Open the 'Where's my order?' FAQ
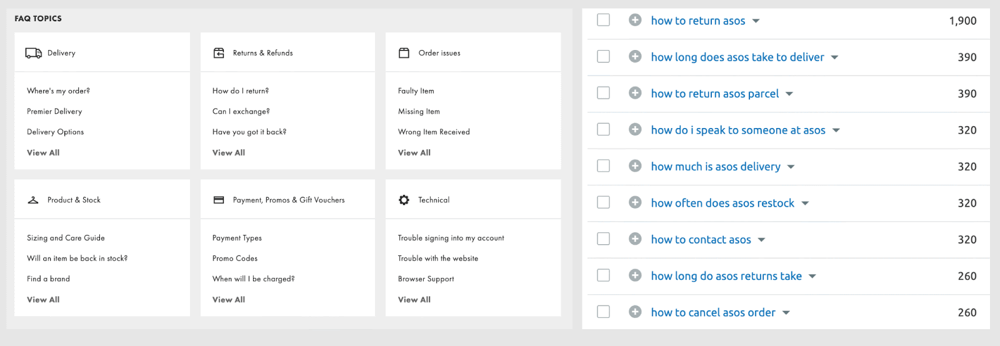Image resolution: width=1000 pixels, height=346 pixels. pyautogui.click(x=58, y=91)
